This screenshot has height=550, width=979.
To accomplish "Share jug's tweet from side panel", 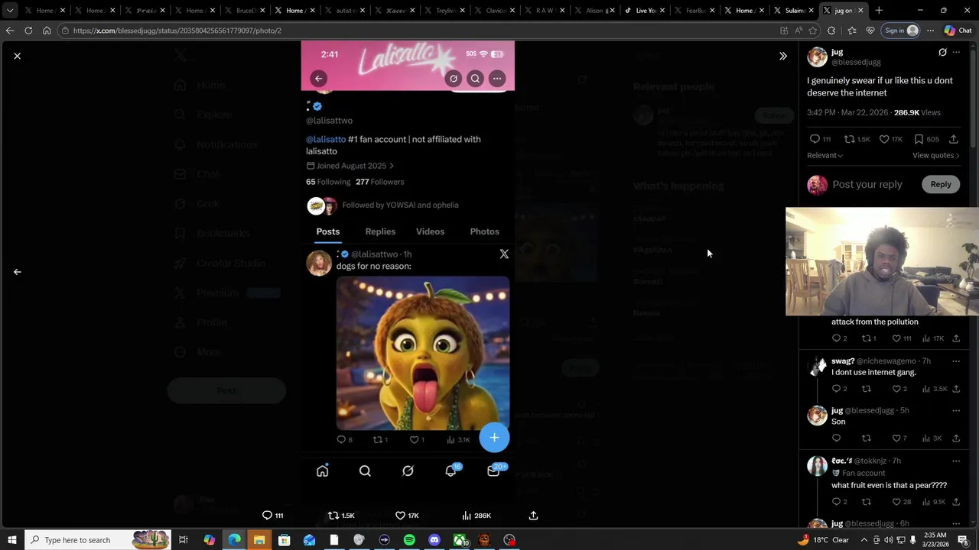I will 954,139.
